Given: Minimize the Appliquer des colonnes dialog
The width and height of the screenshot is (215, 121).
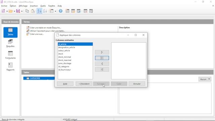Looking at the screenshot, I should click(128, 35).
